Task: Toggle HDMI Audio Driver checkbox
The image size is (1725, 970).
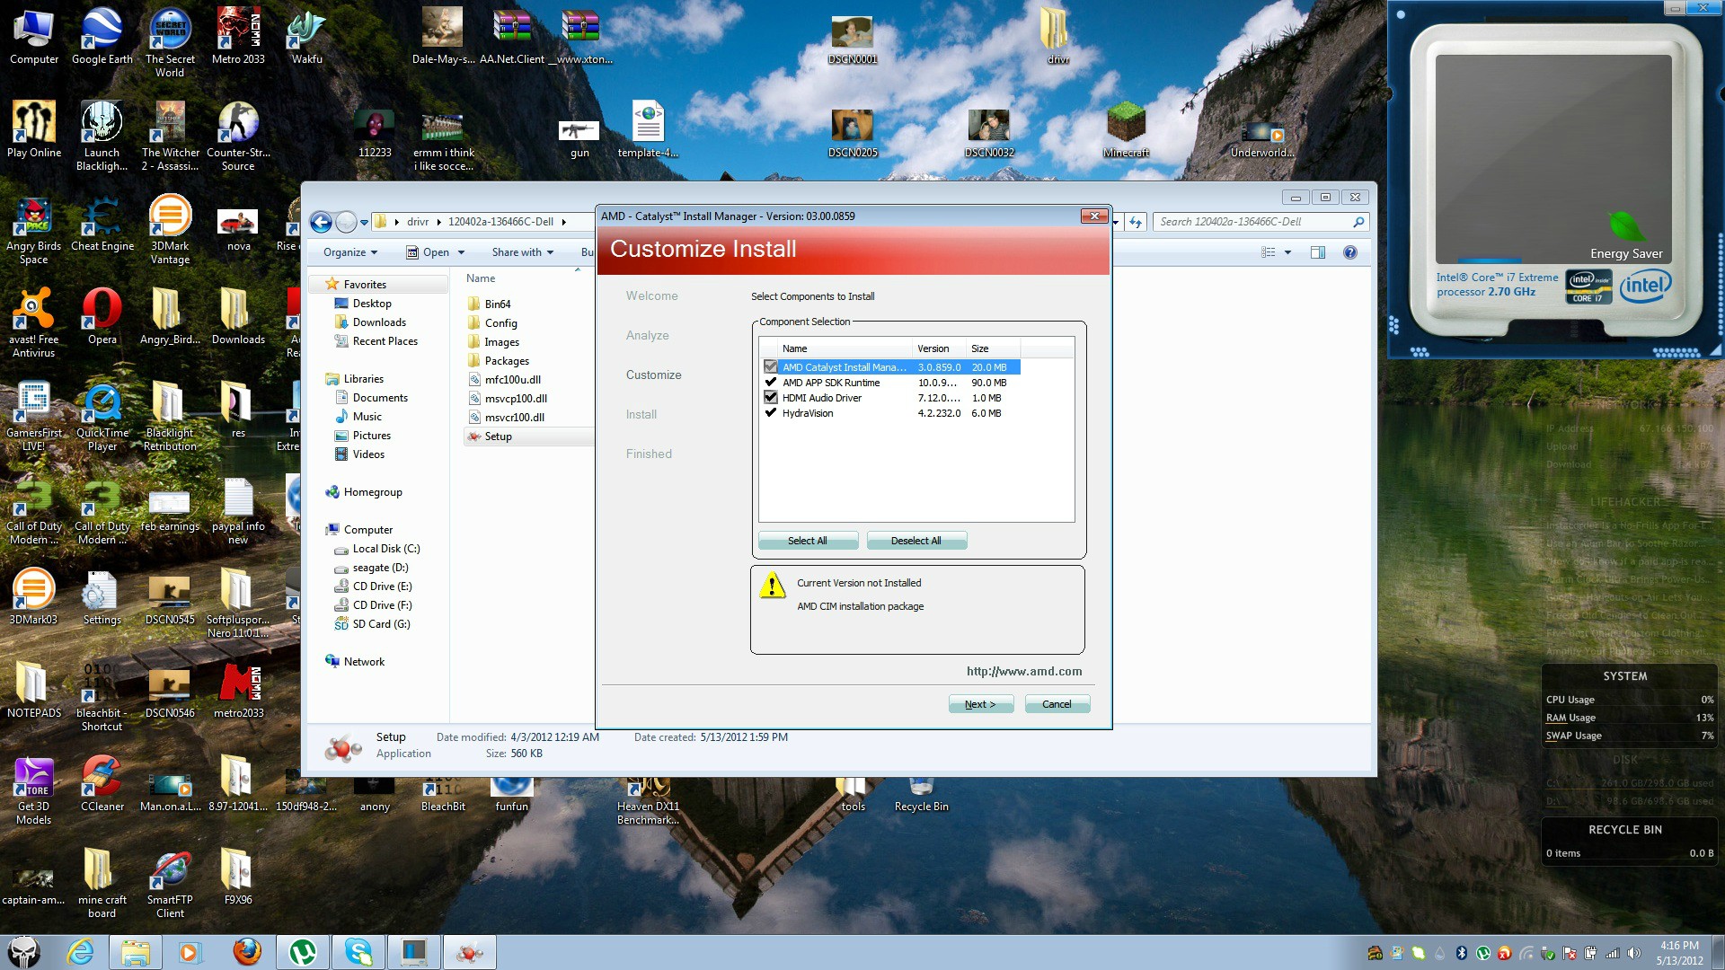Action: click(x=770, y=397)
